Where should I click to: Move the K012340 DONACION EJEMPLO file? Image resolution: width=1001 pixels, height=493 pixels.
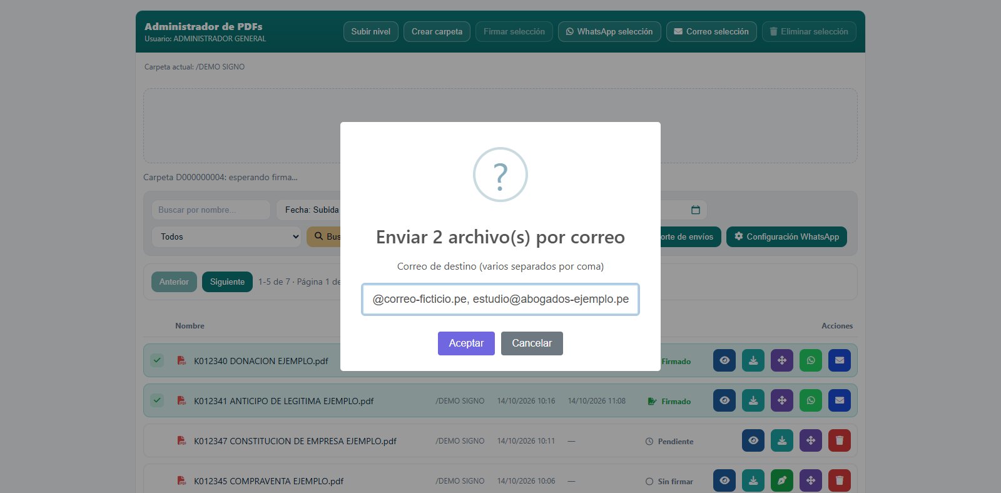[x=782, y=360]
